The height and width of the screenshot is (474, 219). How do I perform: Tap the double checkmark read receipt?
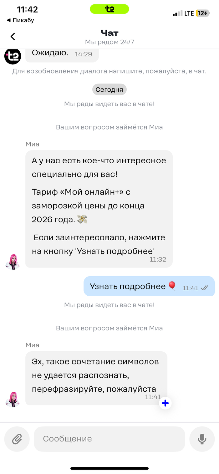(x=204, y=288)
